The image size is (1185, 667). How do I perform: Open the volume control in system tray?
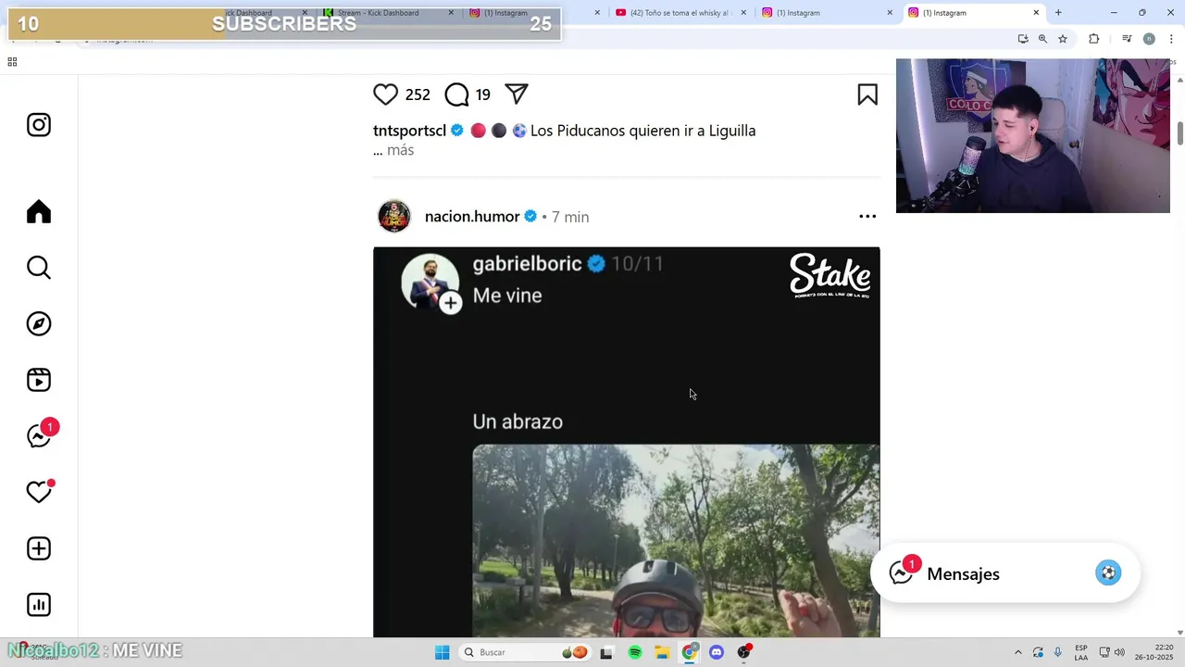[1119, 652]
